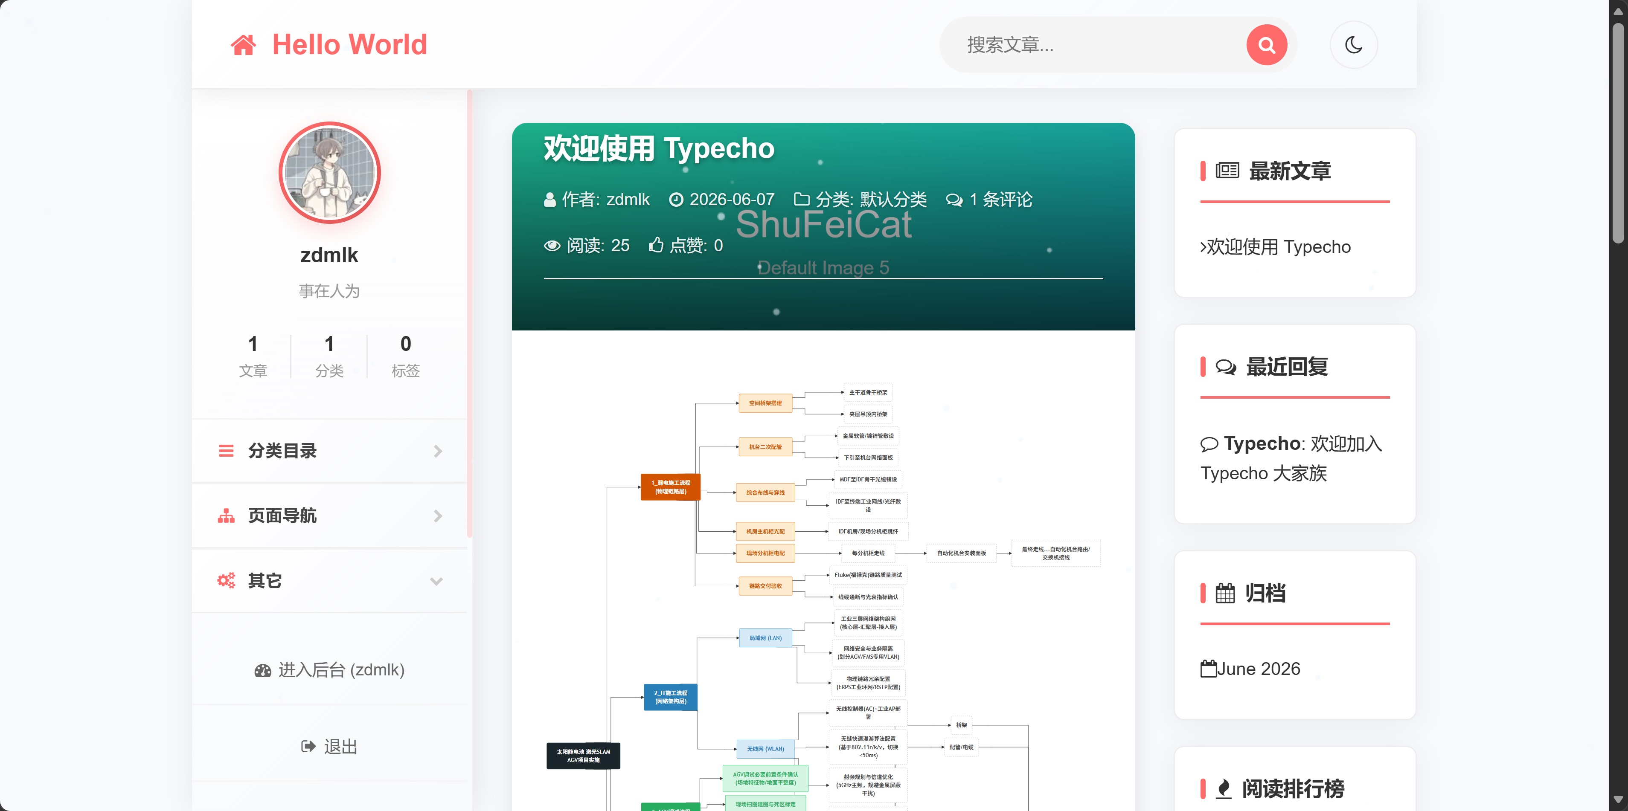Click the 2026-06-07 post date
This screenshot has height=811, width=1628.
click(732, 200)
